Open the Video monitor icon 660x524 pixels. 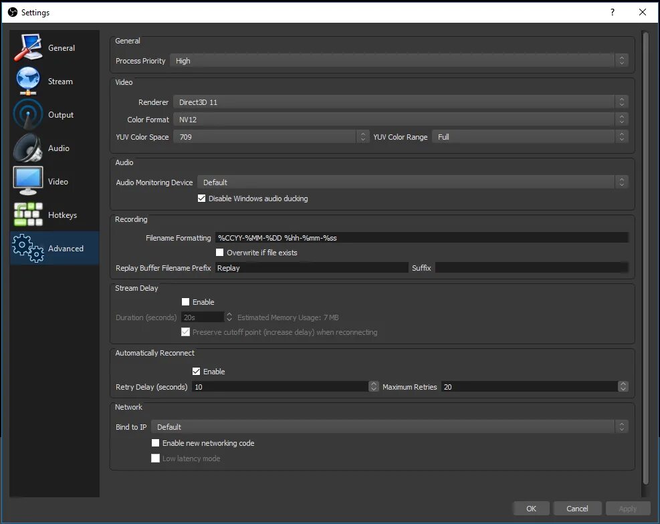click(x=28, y=181)
